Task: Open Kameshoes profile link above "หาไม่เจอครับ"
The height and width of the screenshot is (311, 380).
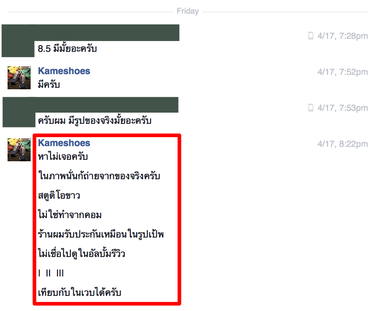Action: (64, 143)
